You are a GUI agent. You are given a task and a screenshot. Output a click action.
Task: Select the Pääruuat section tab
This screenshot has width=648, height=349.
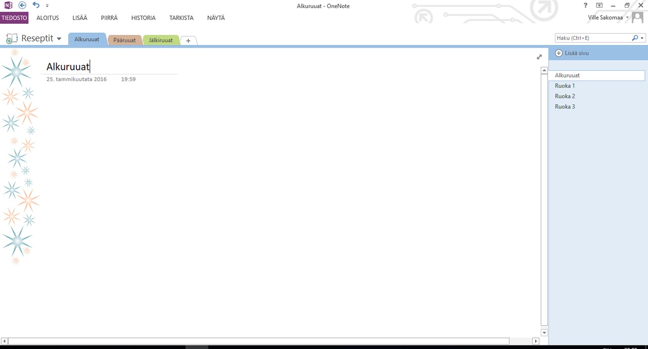click(x=125, y=40)
